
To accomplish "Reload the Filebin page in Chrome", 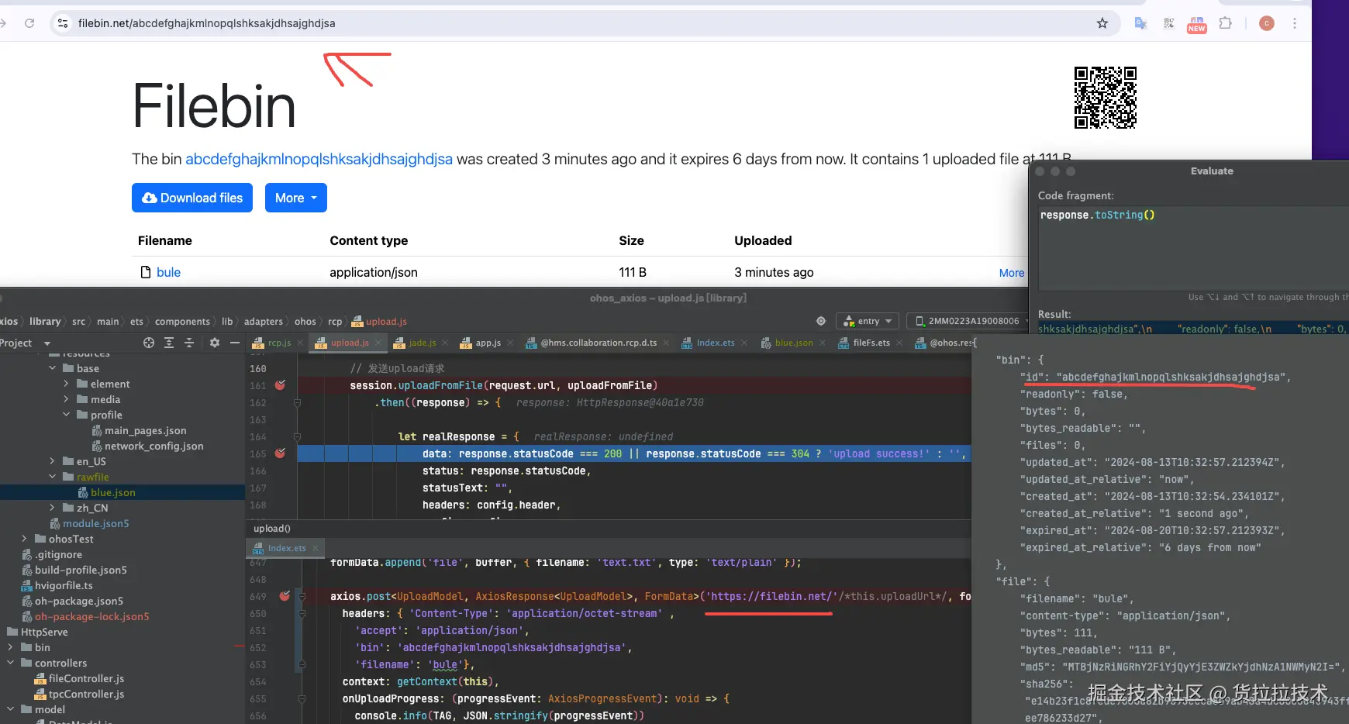I will tap(29, 23).
